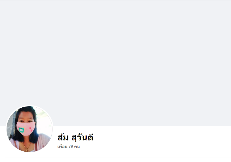This screenshot has height=162, width=231.
Task: Click the horizontal divider under profile header
Action: click(x=118, y=158)
